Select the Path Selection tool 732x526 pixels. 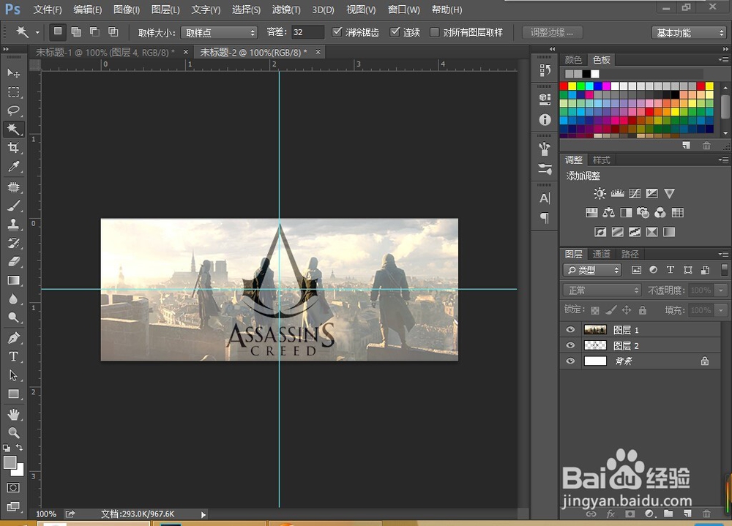(13, 375)
